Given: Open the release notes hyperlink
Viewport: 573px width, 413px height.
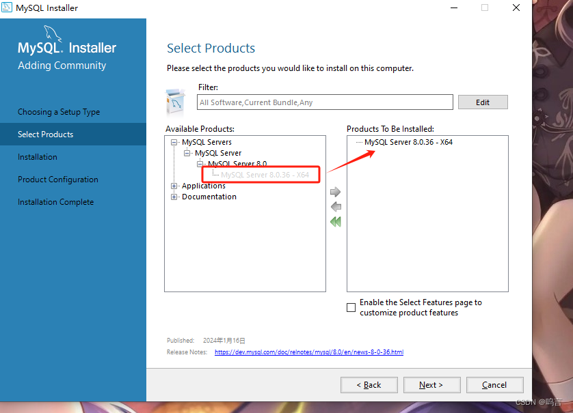Looking at the screenshot, I should pos(309,352).
